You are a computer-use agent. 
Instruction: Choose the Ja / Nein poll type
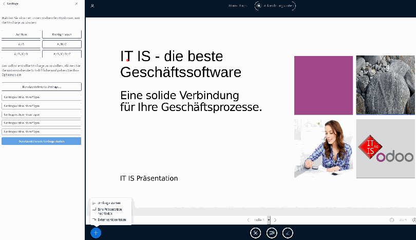click(x=21, y=34)
